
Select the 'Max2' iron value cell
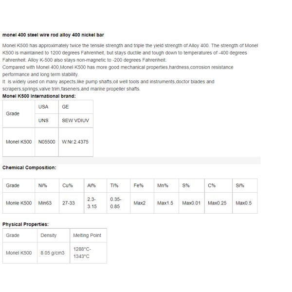(x=140, y=203)
